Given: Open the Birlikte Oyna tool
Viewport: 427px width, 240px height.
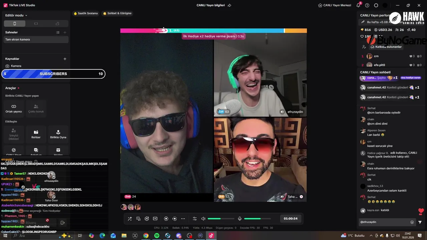Looking at the screenshot, I should (x=58, y=134).
